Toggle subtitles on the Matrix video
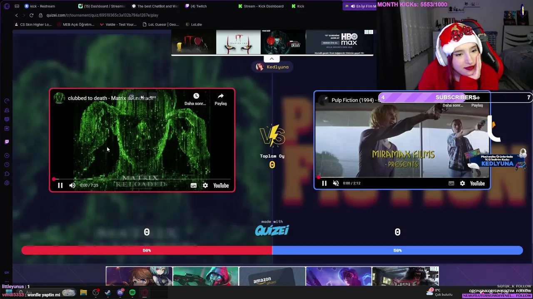 [194, 186]
